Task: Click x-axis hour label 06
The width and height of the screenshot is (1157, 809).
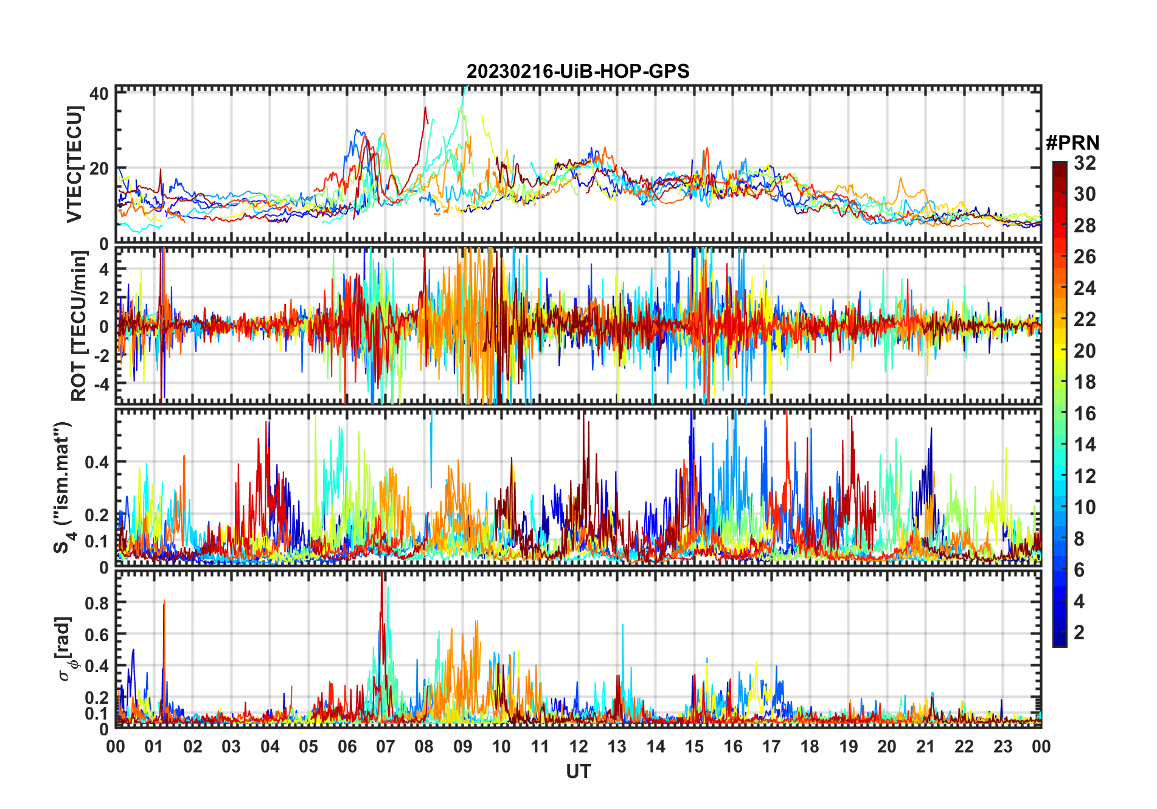Action: pyautogui.click(x=347, y=746)
